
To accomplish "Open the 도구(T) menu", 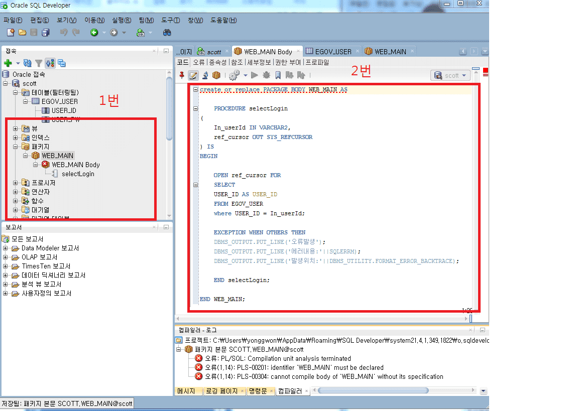I will pyautogui.click(x=171, y=20).
